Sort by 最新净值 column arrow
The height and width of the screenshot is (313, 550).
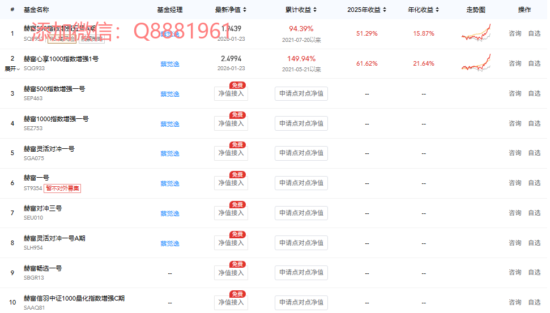(245, 10)
